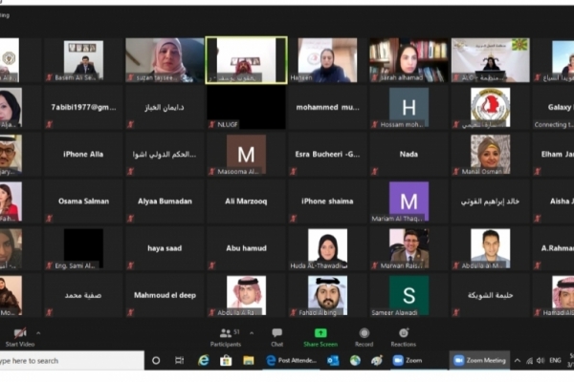The image size is (574, 382).
Task: Click the green Sameer Alawadi S avatar
Action: point(408,295)
